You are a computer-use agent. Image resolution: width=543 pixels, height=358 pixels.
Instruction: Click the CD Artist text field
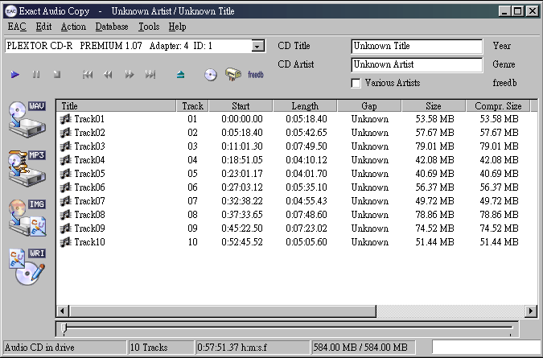tap(417, 64)
